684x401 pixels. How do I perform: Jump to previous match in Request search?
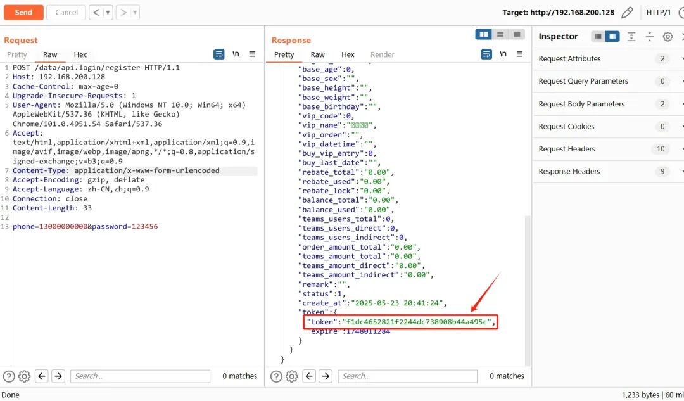[41, 376]
